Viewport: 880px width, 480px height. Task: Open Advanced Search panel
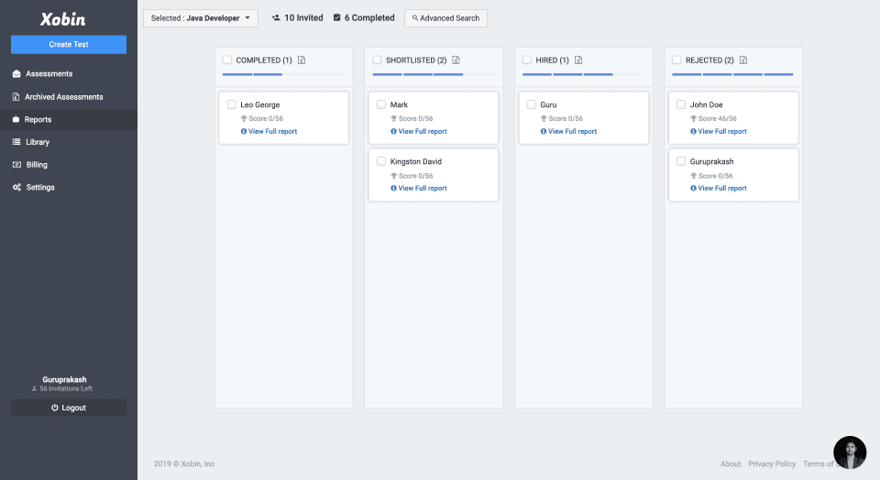445,18
